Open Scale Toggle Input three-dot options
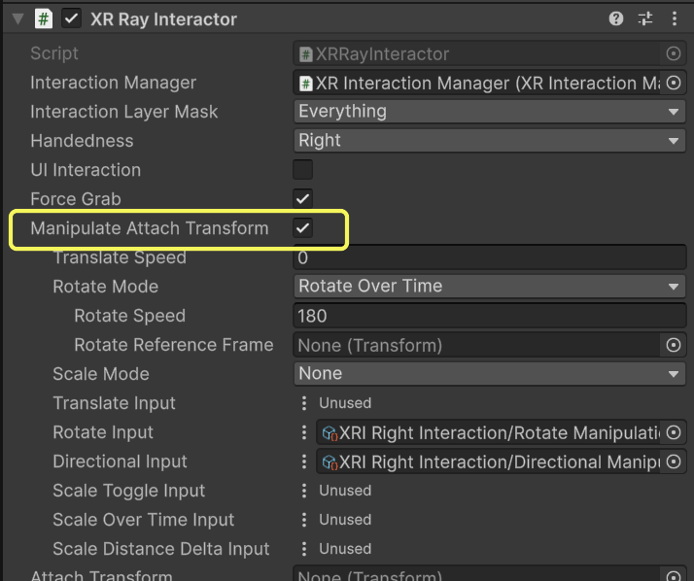This screenshot has width=694, height=581. (x=304, y=491)
